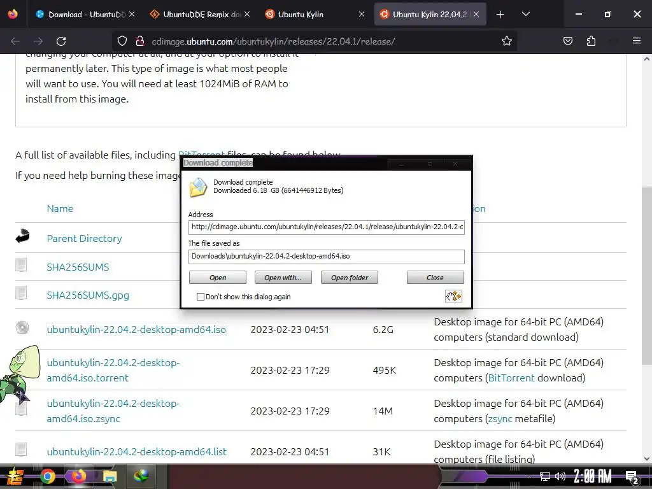
Task: Open SHA256SUMS.gpg link
Action: [x=88, y=295]
